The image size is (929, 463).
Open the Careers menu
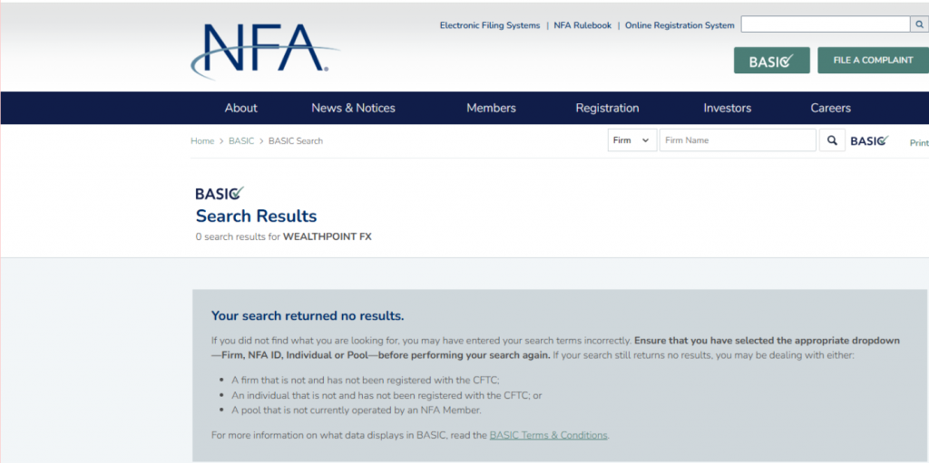(831, 108)
